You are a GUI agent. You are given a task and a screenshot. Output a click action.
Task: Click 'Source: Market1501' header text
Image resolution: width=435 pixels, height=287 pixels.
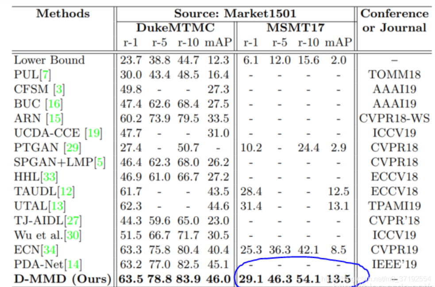point(235,13)
